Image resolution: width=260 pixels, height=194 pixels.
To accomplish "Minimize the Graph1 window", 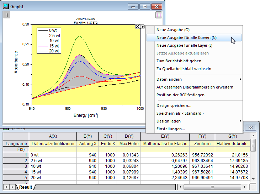I will click(x=133, y=7).
